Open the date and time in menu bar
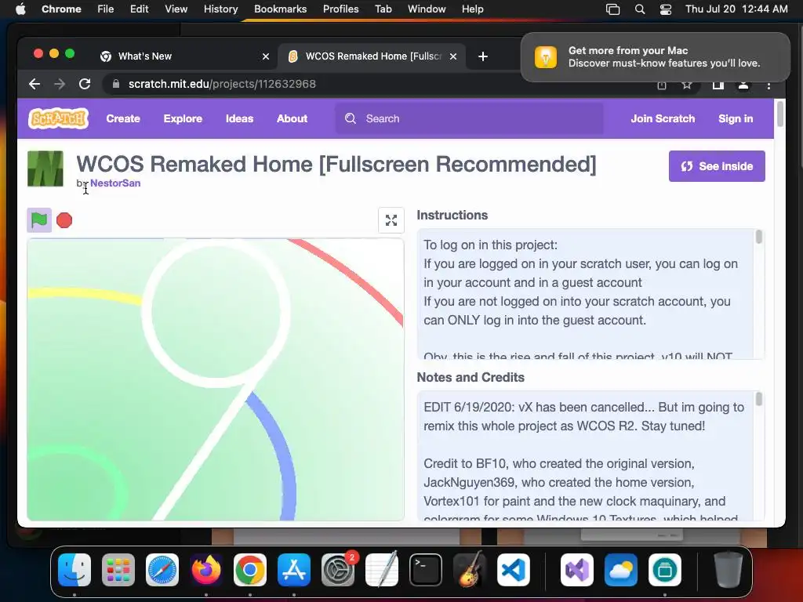This screenshot has height=602, width=803. (736, 9)
